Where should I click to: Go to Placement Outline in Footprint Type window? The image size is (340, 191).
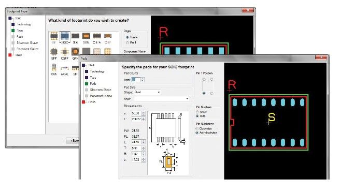[27, 49]
